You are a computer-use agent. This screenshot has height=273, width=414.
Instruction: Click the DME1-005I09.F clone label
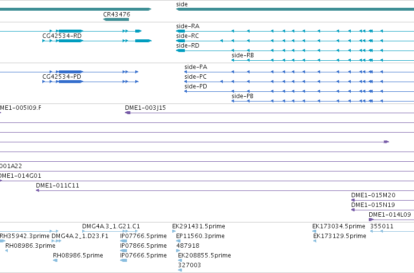click(20, 108)
